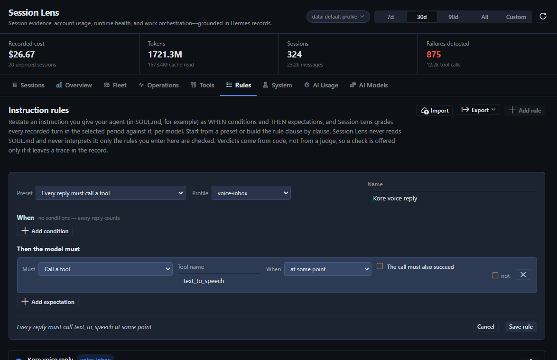Select the Rules tab
This screenshot has height=360, width=557.
coord(238,85)
